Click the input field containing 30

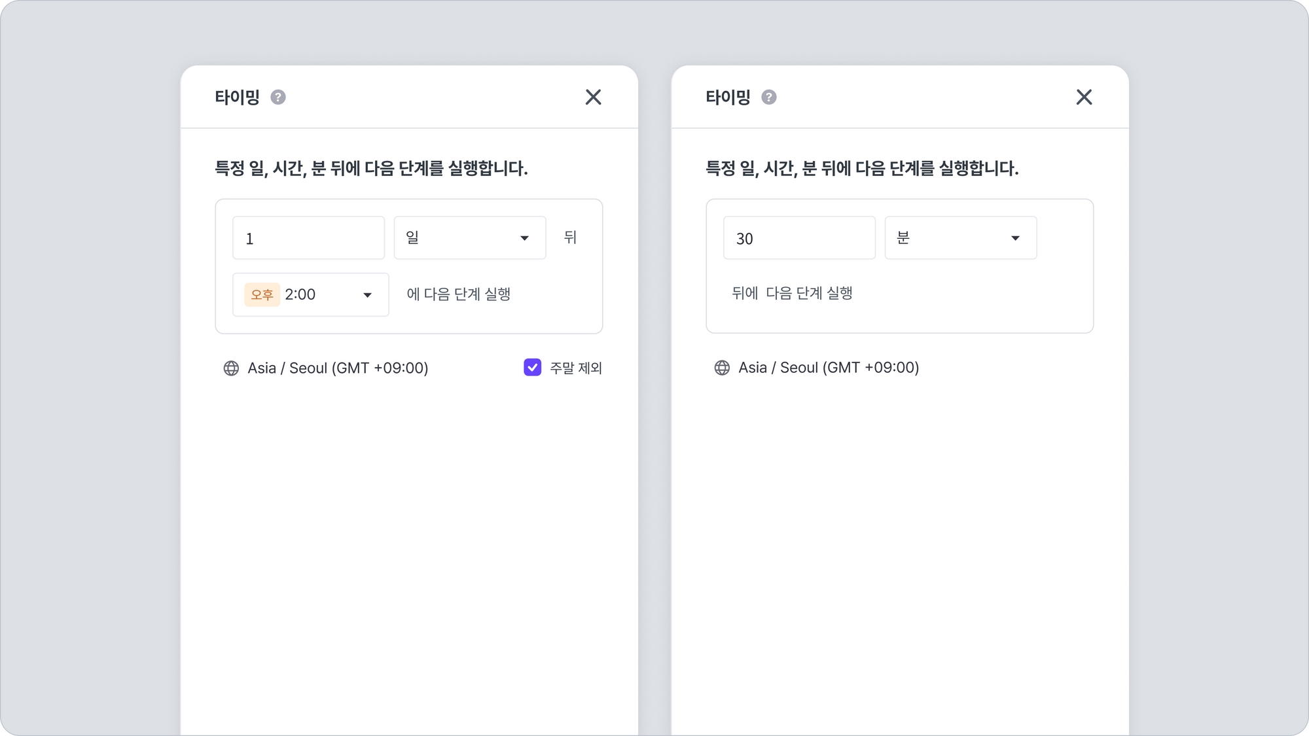798,238
